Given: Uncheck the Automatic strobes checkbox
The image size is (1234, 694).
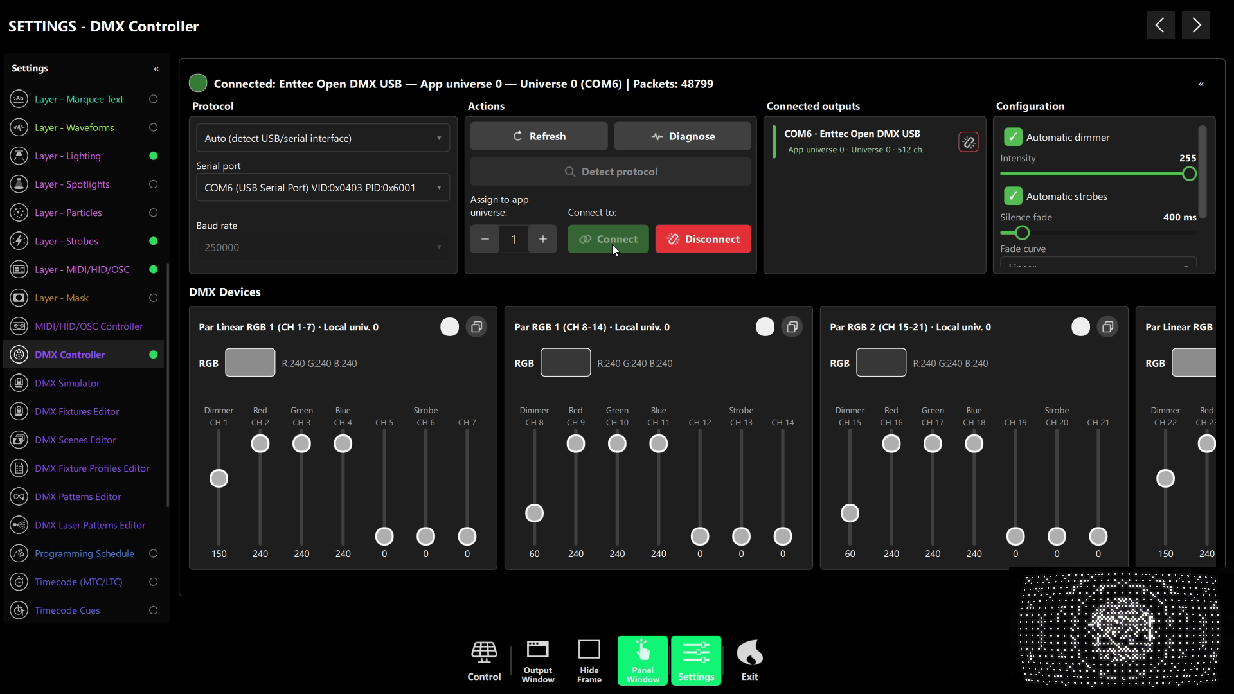Looking at the screenshot, I should click(x=1013, y=196).
